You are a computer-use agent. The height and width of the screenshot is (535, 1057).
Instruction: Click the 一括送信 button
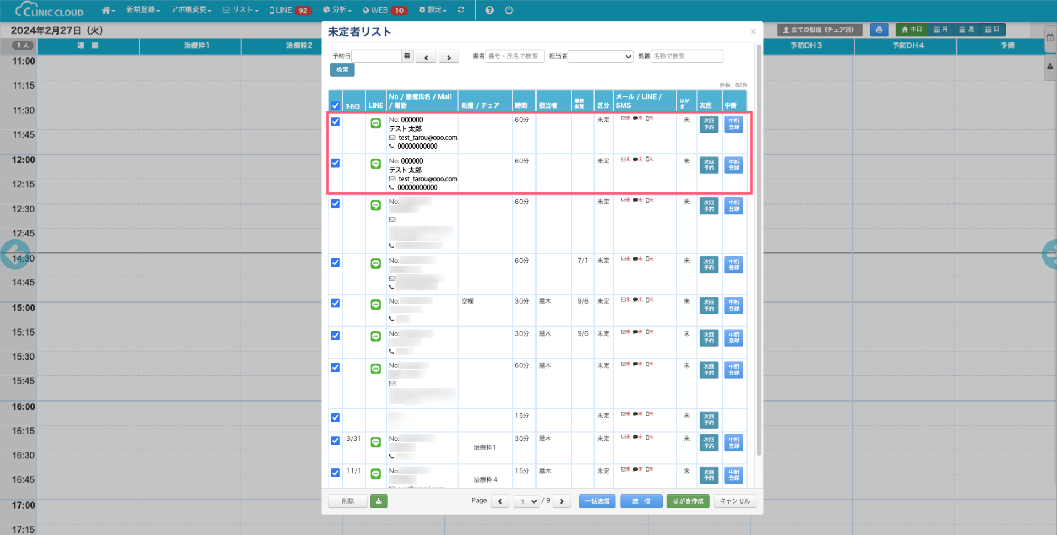tap(597, 501)
